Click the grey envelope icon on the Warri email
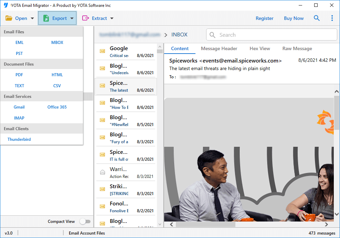The width and height of the screenshot is (340, 238). 102,172
